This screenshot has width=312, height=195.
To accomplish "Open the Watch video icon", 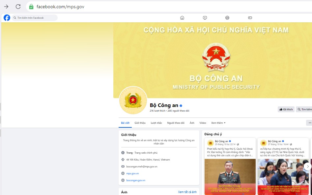I will point(205,18).
